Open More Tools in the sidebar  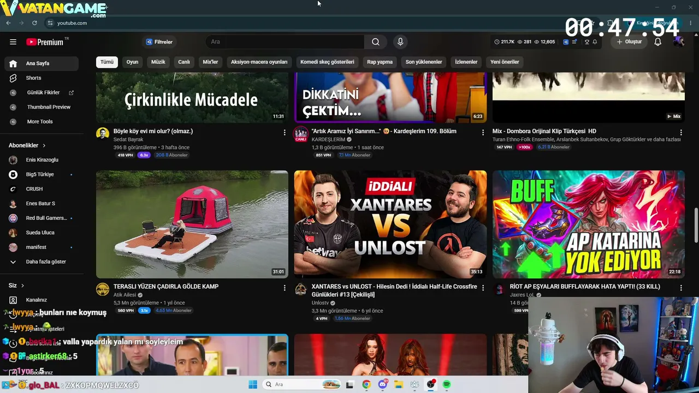[42, 122]
